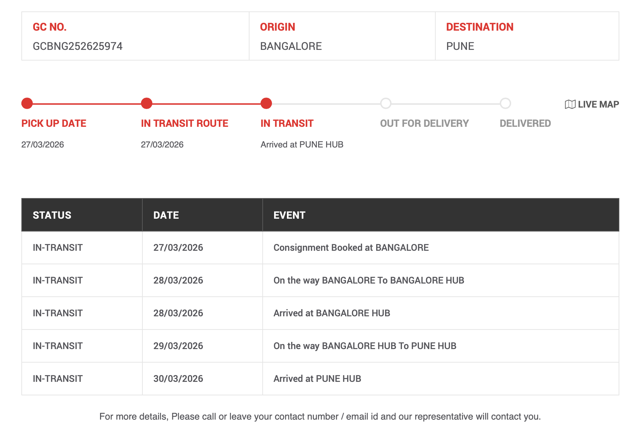The width and height of the screenshot is (635, 431).
Task: Click the 30/03/2026 date cell
Action: pos(178,379)
